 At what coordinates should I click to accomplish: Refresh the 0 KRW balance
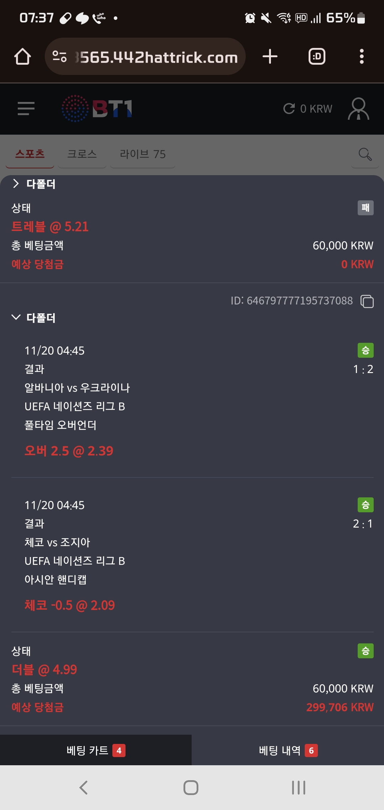point(289,109)
